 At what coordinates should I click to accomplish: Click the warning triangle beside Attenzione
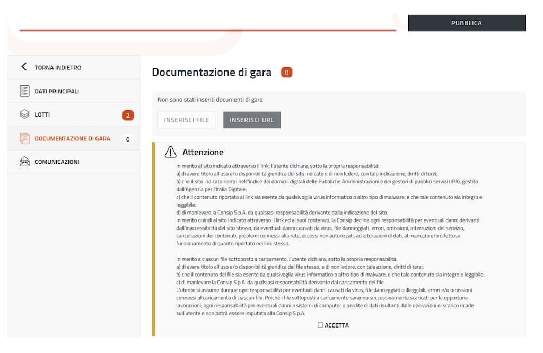tap(170, 153)
